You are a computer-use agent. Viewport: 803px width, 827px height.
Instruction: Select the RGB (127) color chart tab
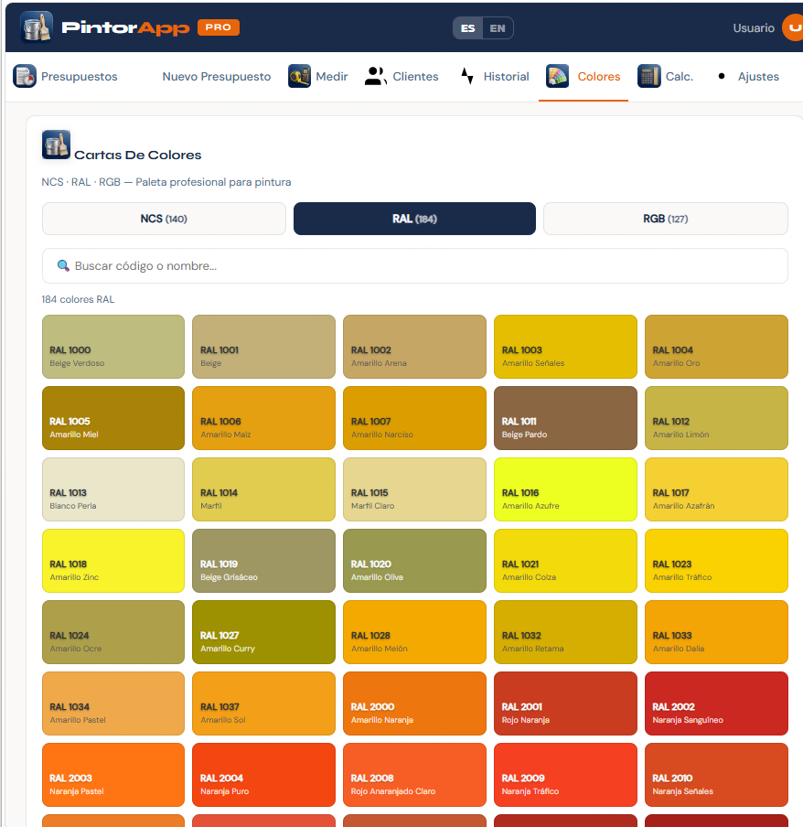coord(666,219)
